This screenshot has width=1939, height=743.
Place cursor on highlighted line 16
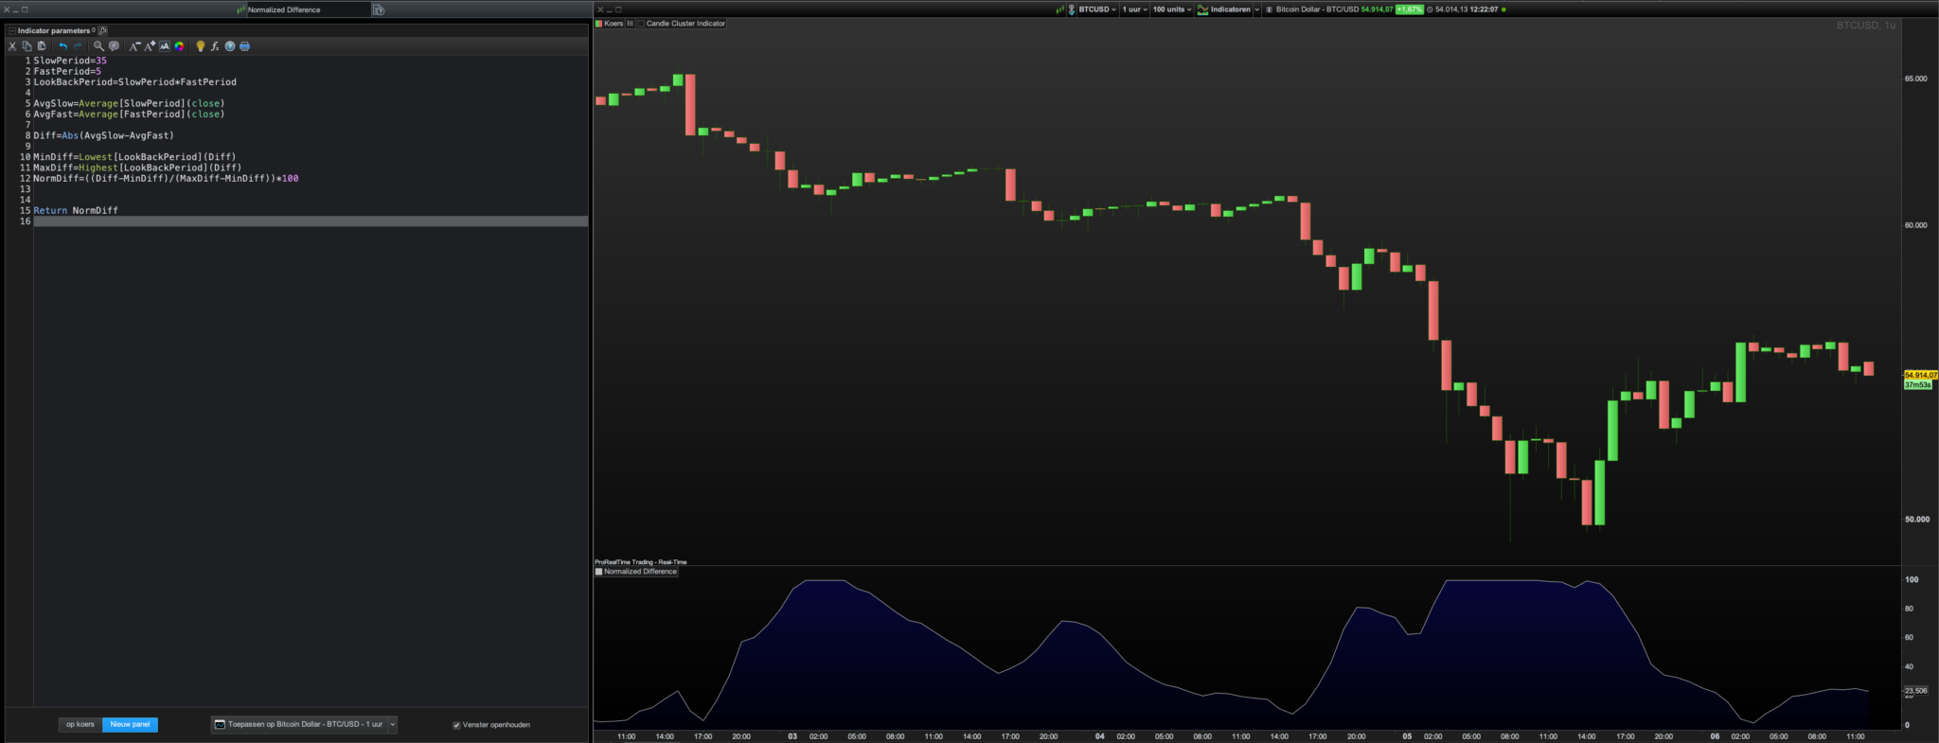coord(311,221)
